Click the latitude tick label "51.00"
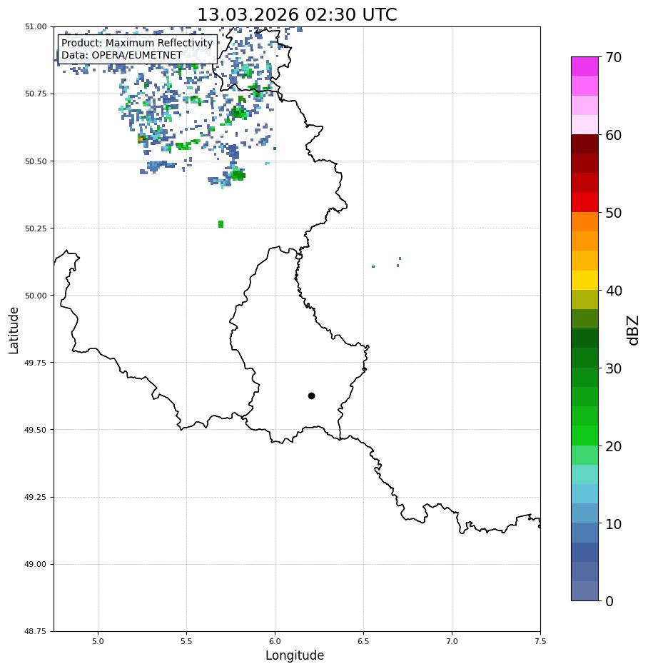The height and width of the screenshot is (669, 648). [x=36, y=26]
